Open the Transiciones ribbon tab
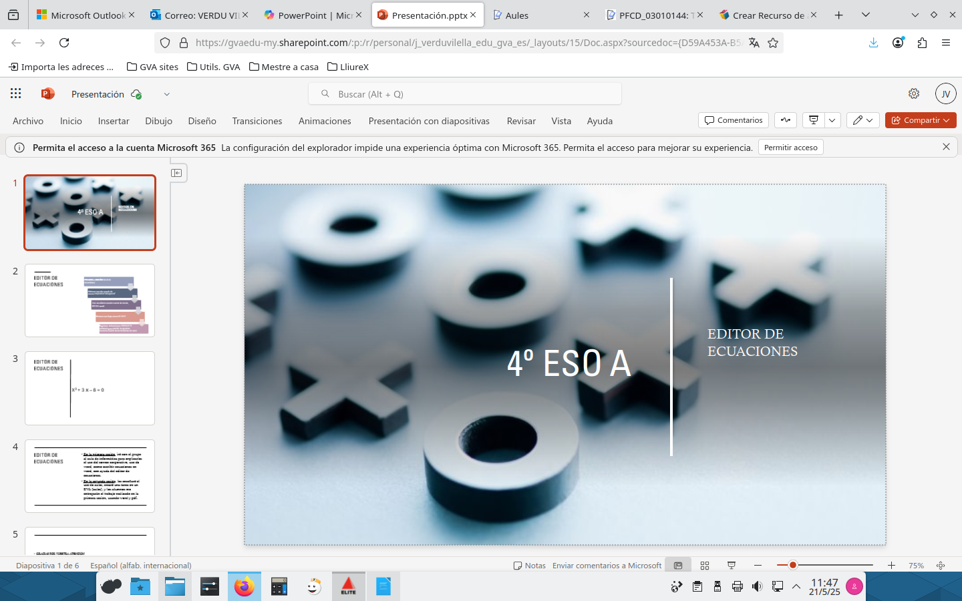The image size is (962, 601). point(257,121)
